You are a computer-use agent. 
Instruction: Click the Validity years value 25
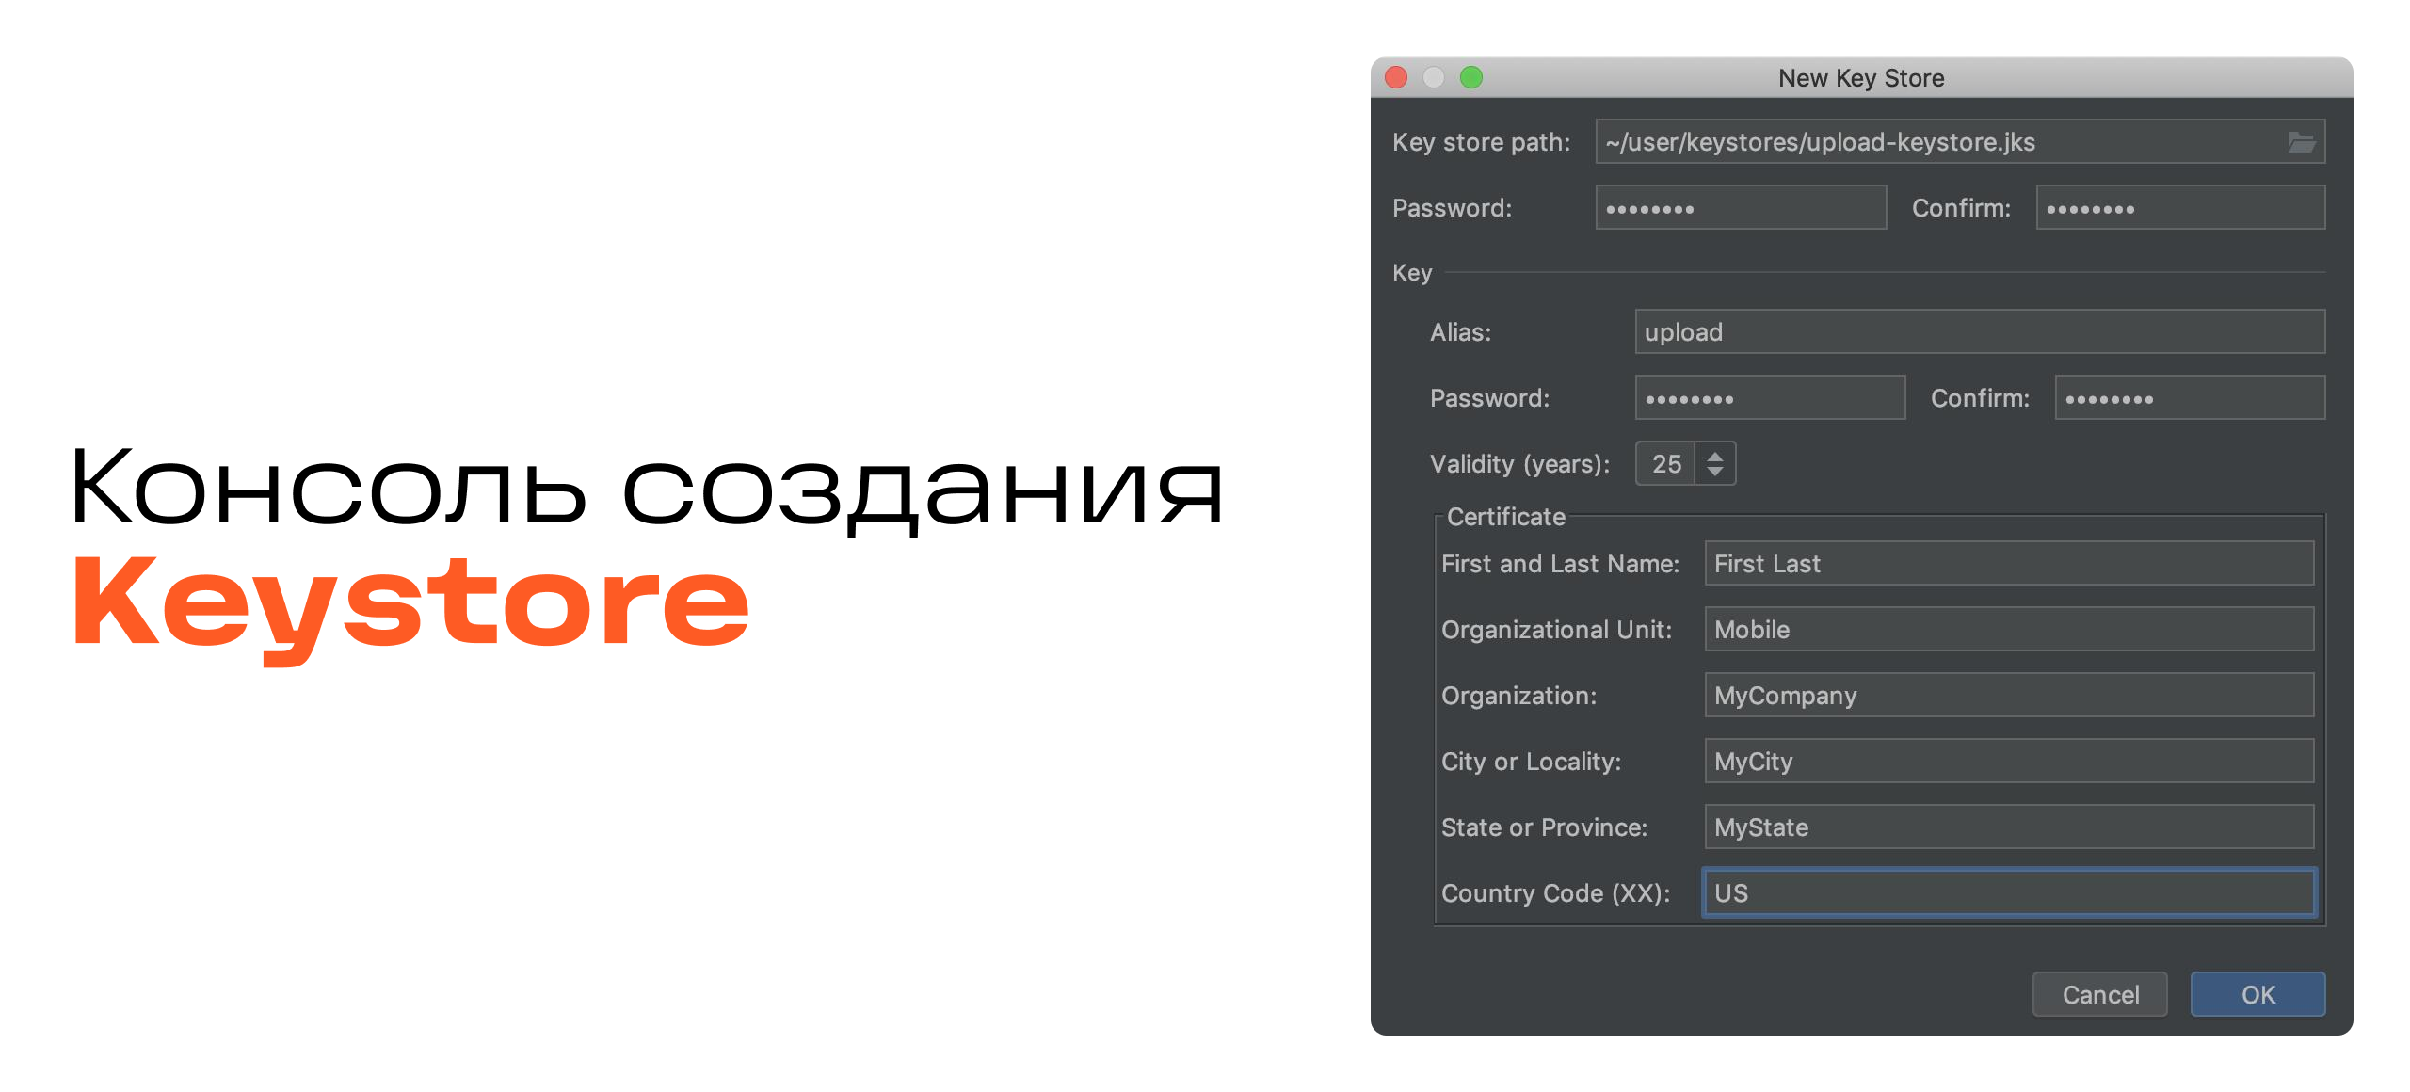(1666, 464)
